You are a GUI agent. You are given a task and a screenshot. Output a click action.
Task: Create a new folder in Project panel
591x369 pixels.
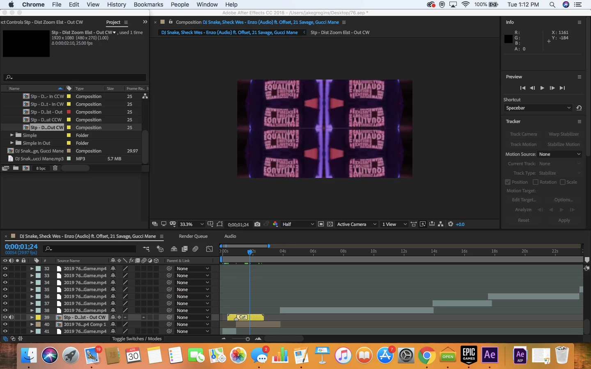point(16,168)
